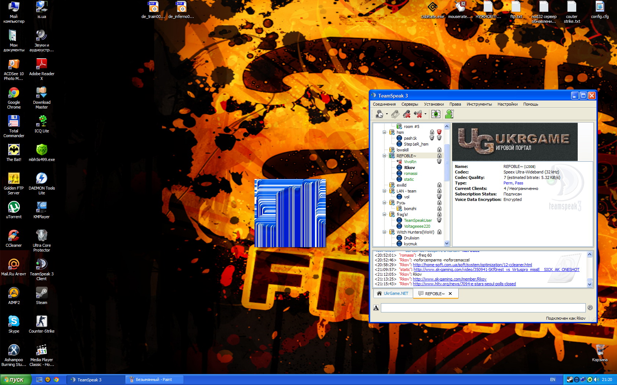This screenshot has width=617, height=385.
Task: Toggle the TeamSpeak mute microphone icon
Action: (x=407, y=114)
